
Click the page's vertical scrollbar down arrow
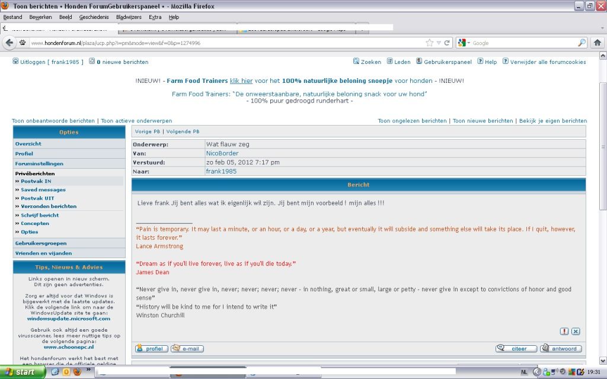click(x=603, y=361)
